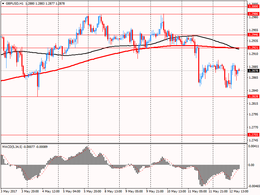Image resolution: width=260 pixels, height=195 pixels.
Task: Click the dropdown triangle beside GBPUSD,H1
Action: click(3, 4)
